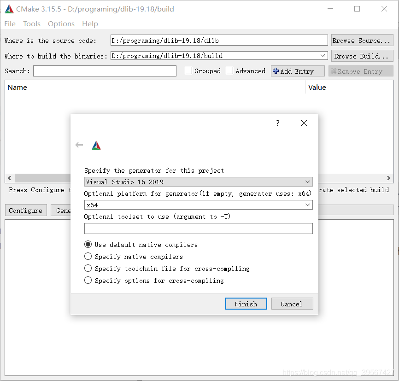The height and width of the screenshot is (381, 399).
Task: Open the Visual Studio 16 2019 generator dropdown
Action: click(x=198, y=182)
